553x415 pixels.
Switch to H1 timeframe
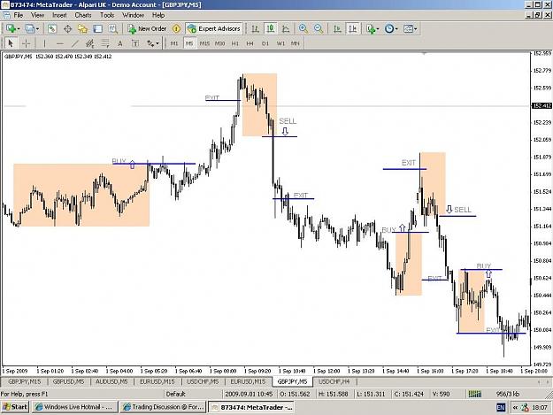tap(235, 43)
